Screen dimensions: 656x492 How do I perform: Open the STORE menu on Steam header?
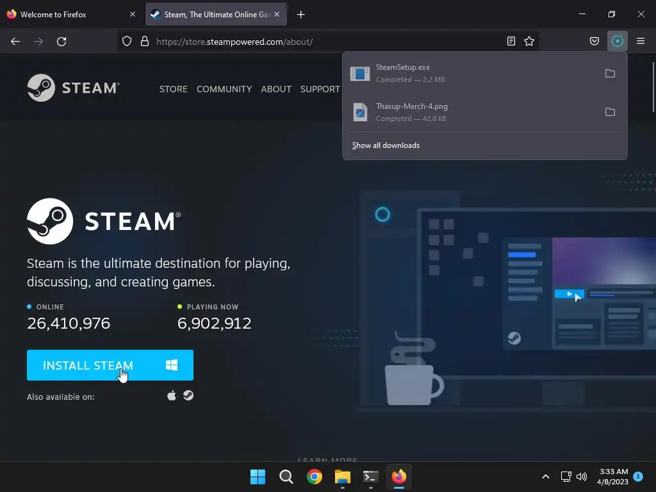[173, 89]
